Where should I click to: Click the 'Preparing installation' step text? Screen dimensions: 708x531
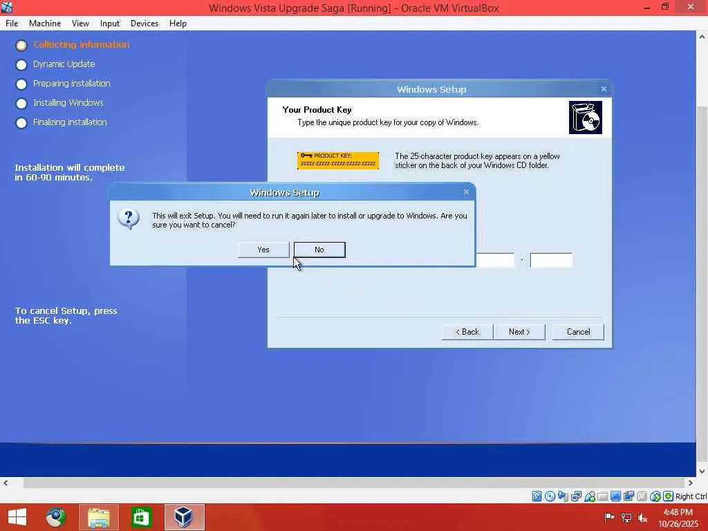coord(72,84)
